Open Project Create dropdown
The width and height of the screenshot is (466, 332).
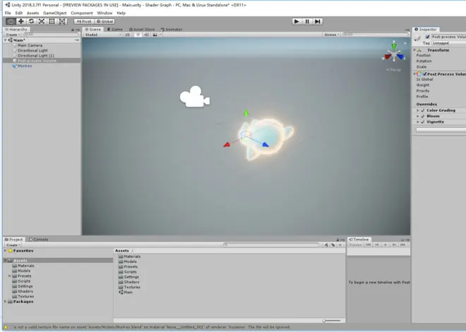click(x=13, y=245)
